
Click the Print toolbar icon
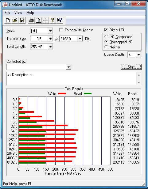click(x=31, y=20)
